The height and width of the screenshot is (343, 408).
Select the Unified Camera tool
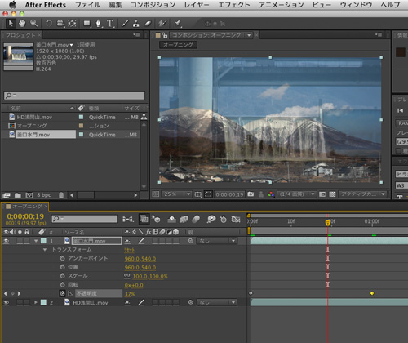60,24
